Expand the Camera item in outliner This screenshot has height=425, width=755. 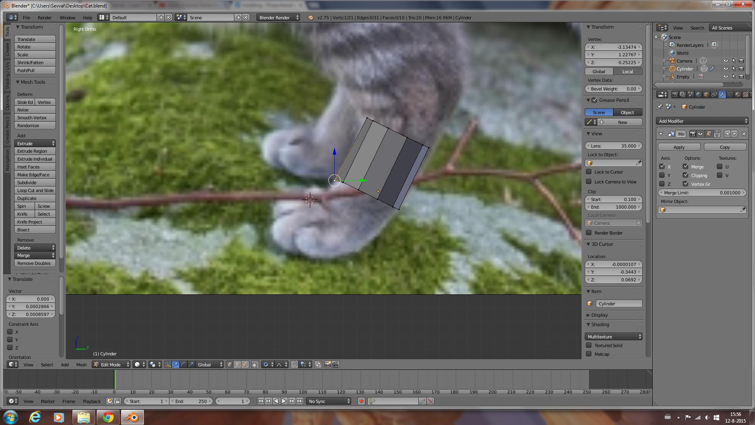click(664, 61)
